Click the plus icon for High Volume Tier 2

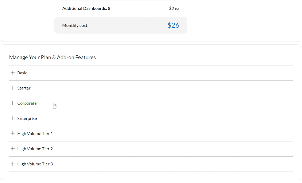tap(12, 149)
